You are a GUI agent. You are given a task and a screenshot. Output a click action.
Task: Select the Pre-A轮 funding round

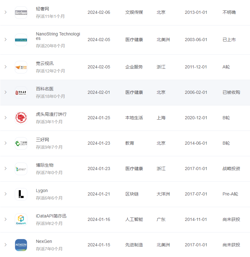click(x=230, y=194)
